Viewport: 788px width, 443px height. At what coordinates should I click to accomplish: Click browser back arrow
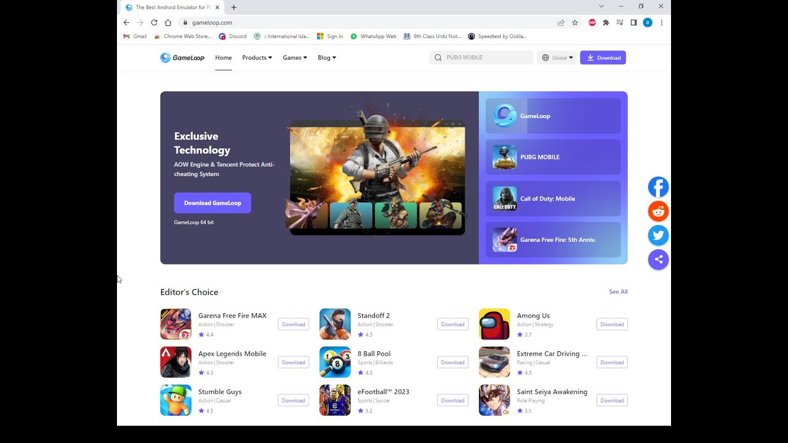[x=126, y=22]
